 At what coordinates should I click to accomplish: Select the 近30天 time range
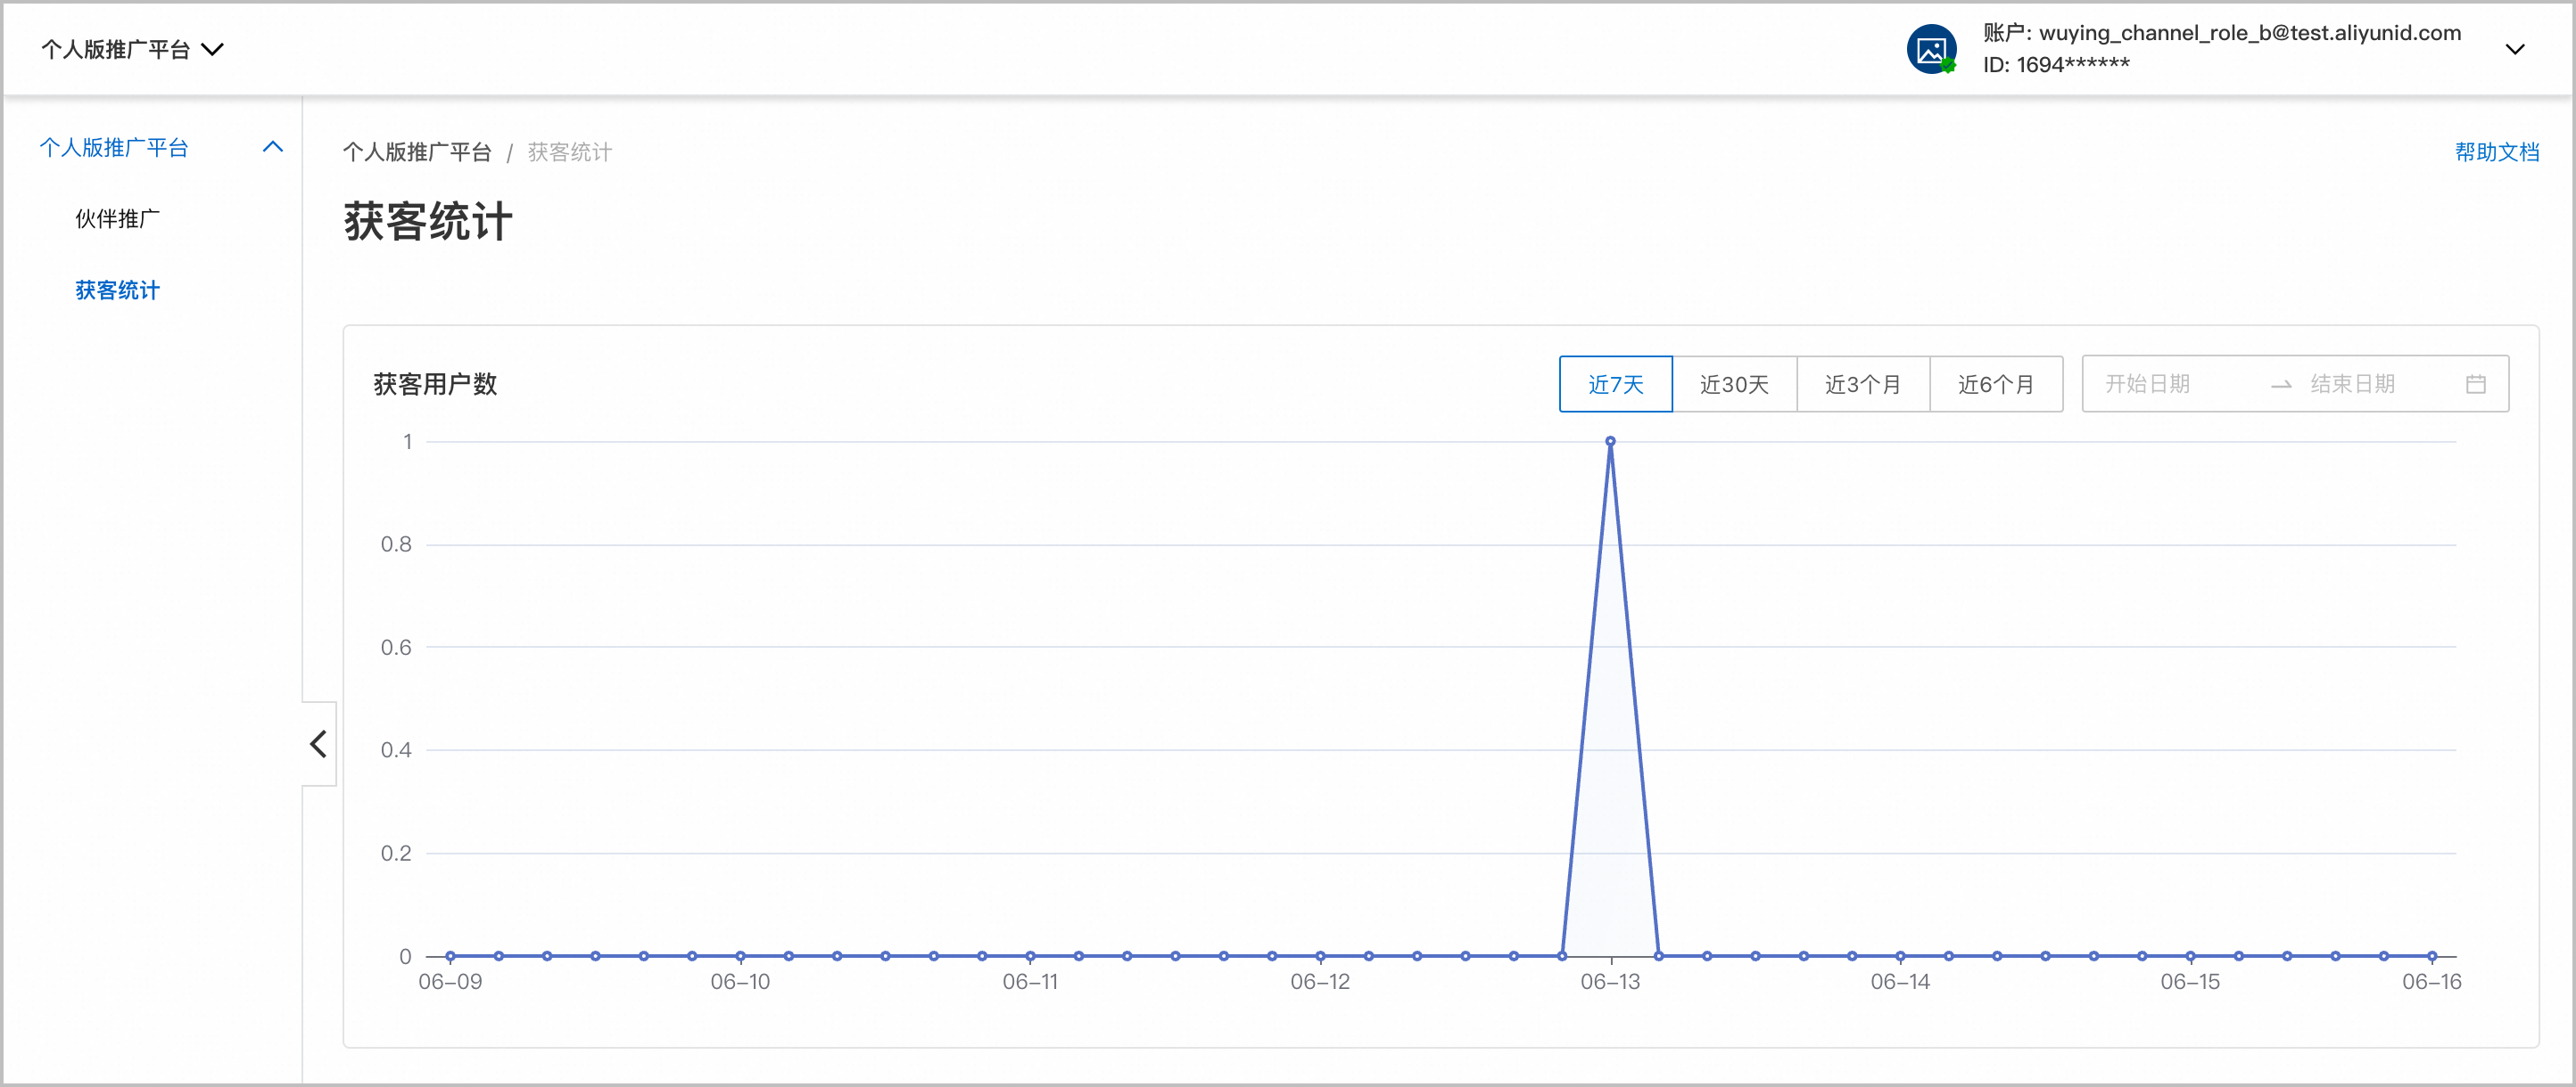pos(1735,384)
